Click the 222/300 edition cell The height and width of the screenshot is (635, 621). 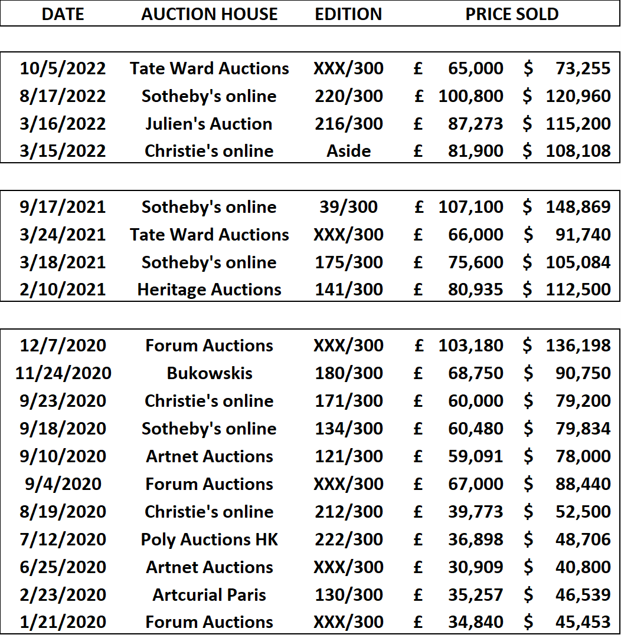tap(349, 539)
